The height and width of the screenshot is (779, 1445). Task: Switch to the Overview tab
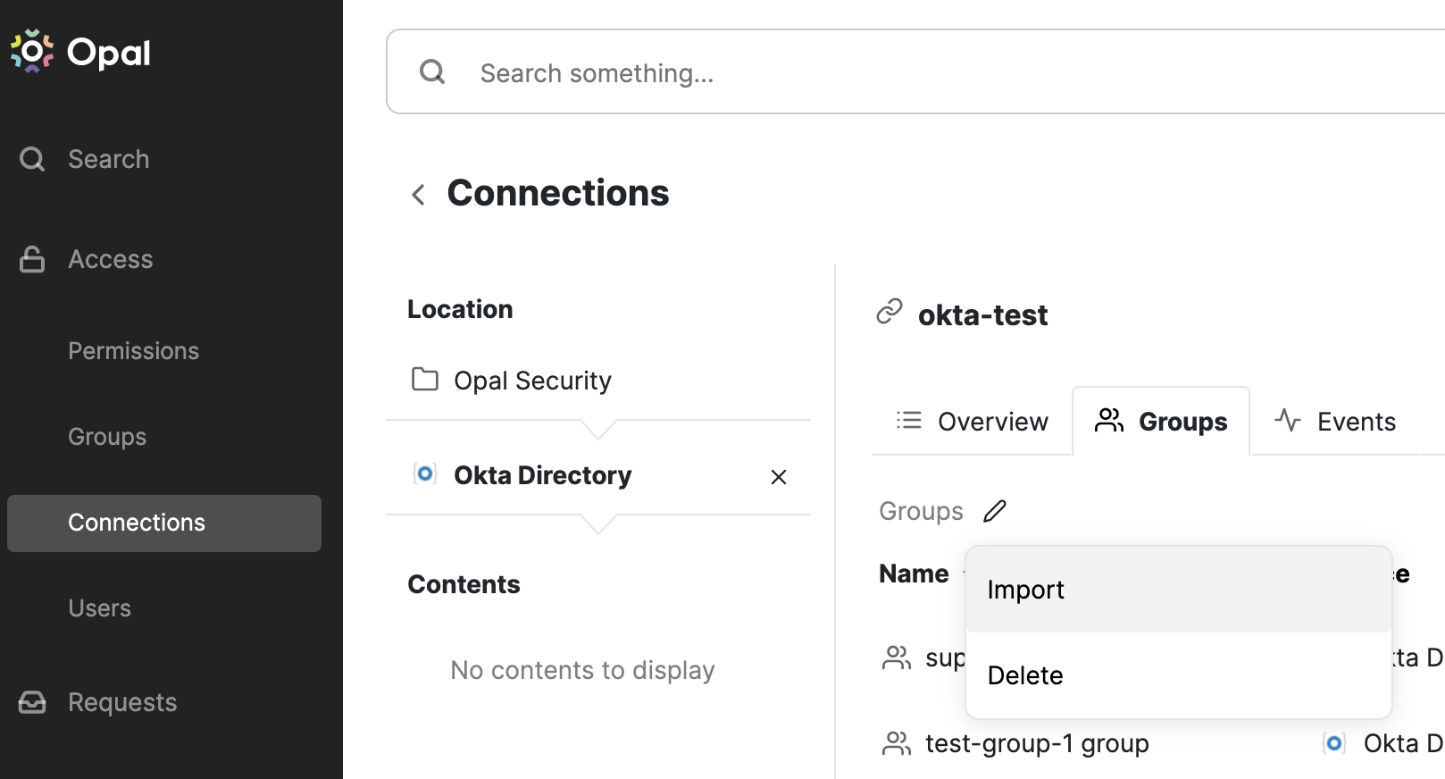click(x=973, y=422)
